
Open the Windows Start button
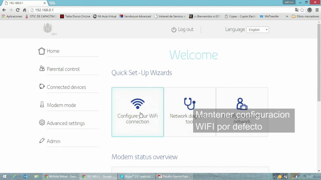(x=4, y=176)
